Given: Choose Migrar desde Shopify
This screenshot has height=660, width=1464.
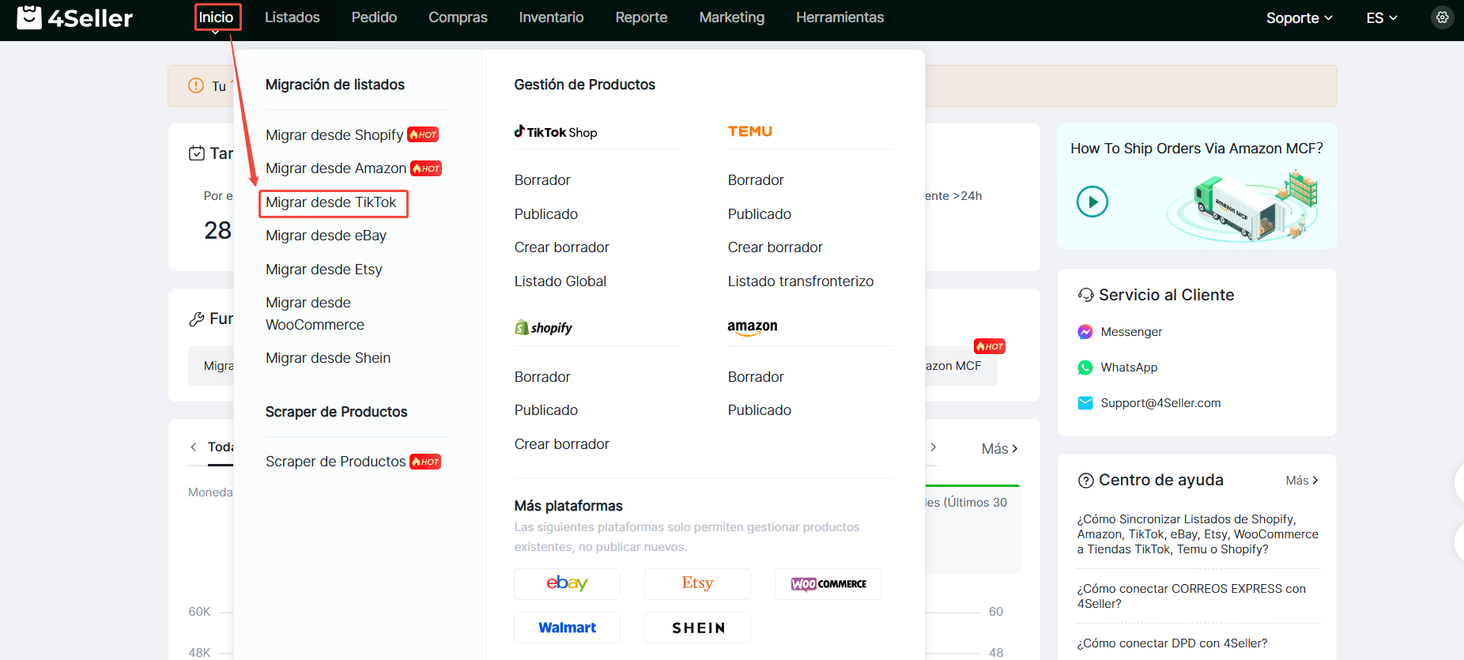Looking at the screenshot, I should click(x=334, y=135).
